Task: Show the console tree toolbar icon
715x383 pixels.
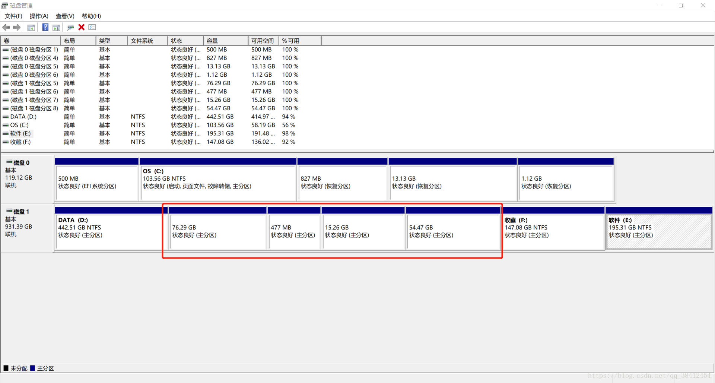Action: click(x=31, y=27)
